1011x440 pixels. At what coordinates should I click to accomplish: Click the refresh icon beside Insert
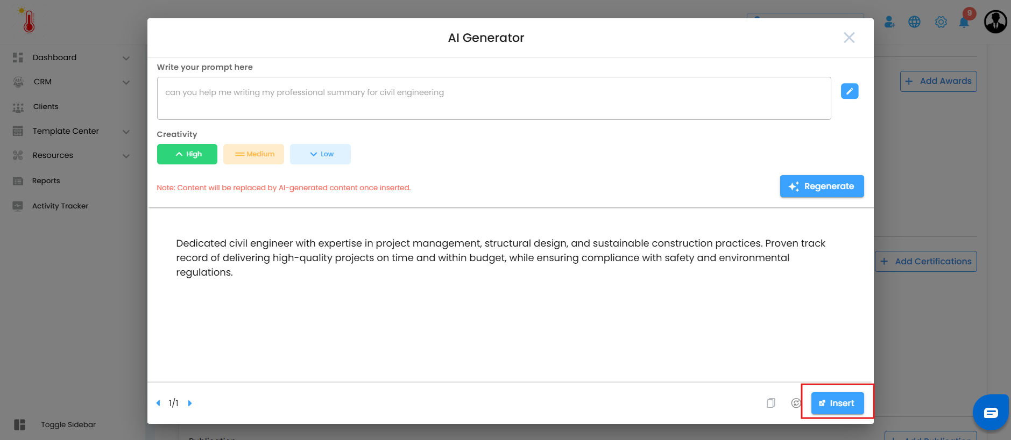coord(796,403)
